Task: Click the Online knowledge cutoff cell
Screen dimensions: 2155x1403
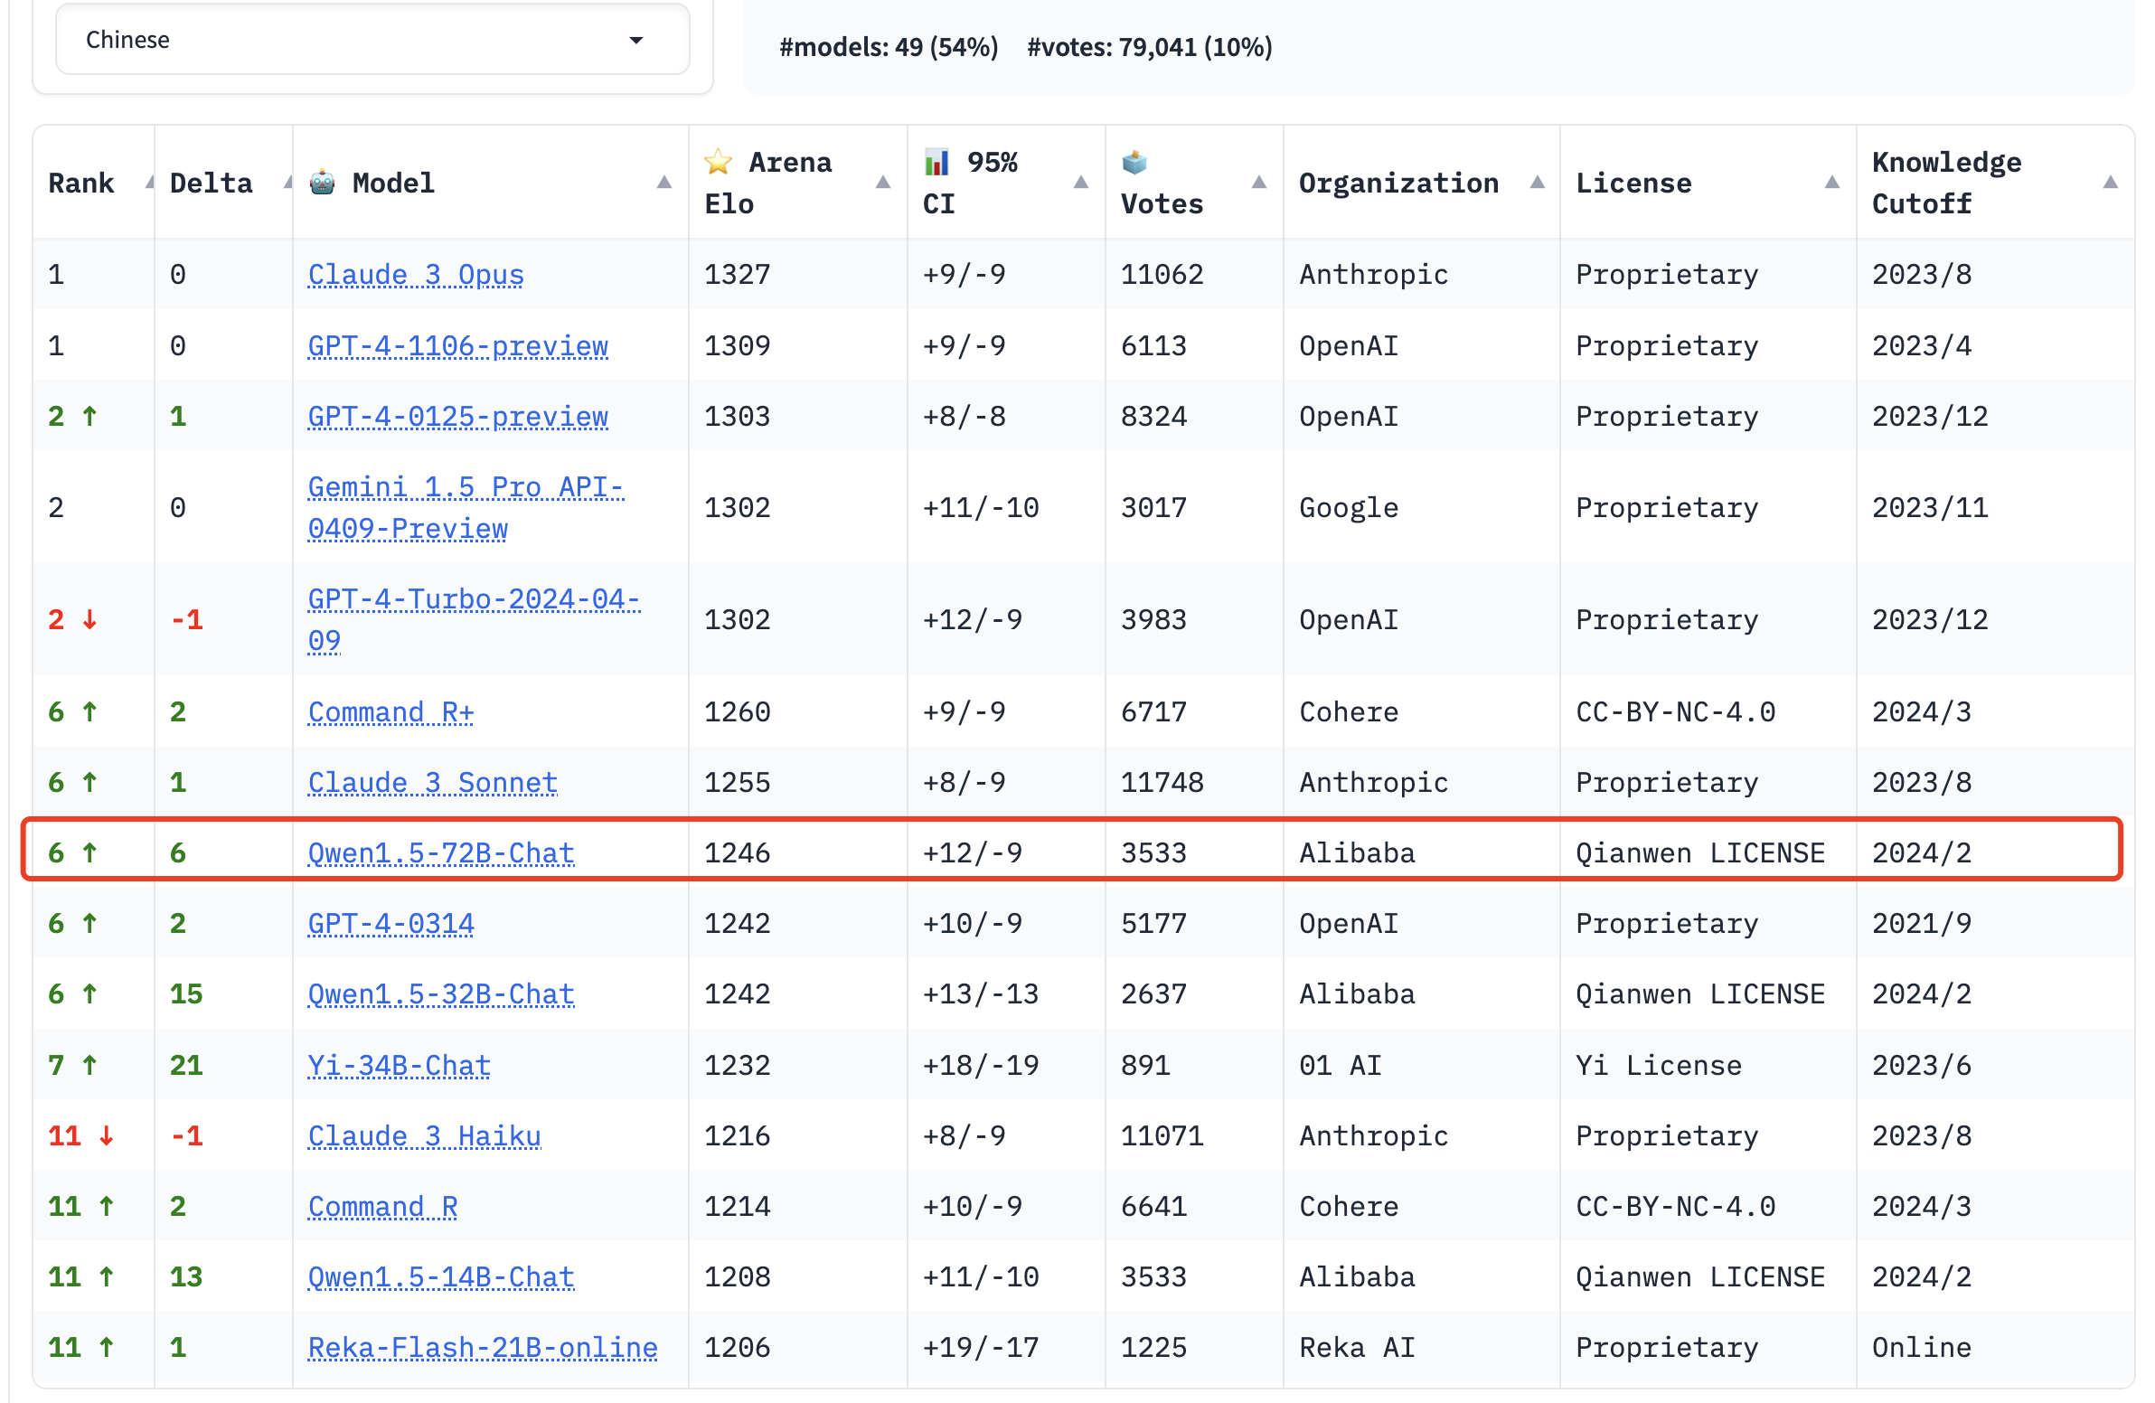Action: (1922, 1349)
